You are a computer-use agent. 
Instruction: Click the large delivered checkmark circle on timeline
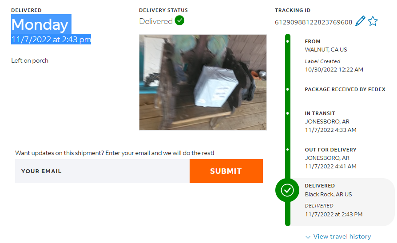click(x=287, y=190)
